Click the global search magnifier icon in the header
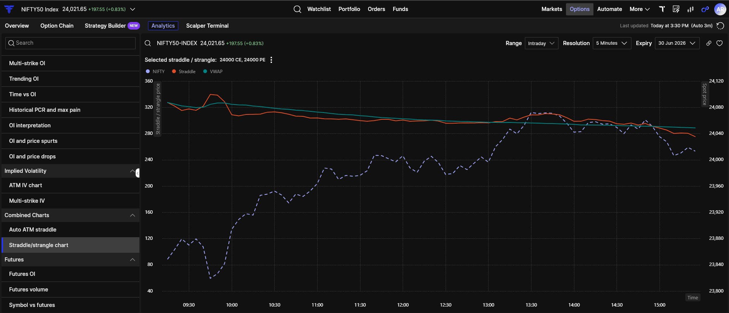 297,9
